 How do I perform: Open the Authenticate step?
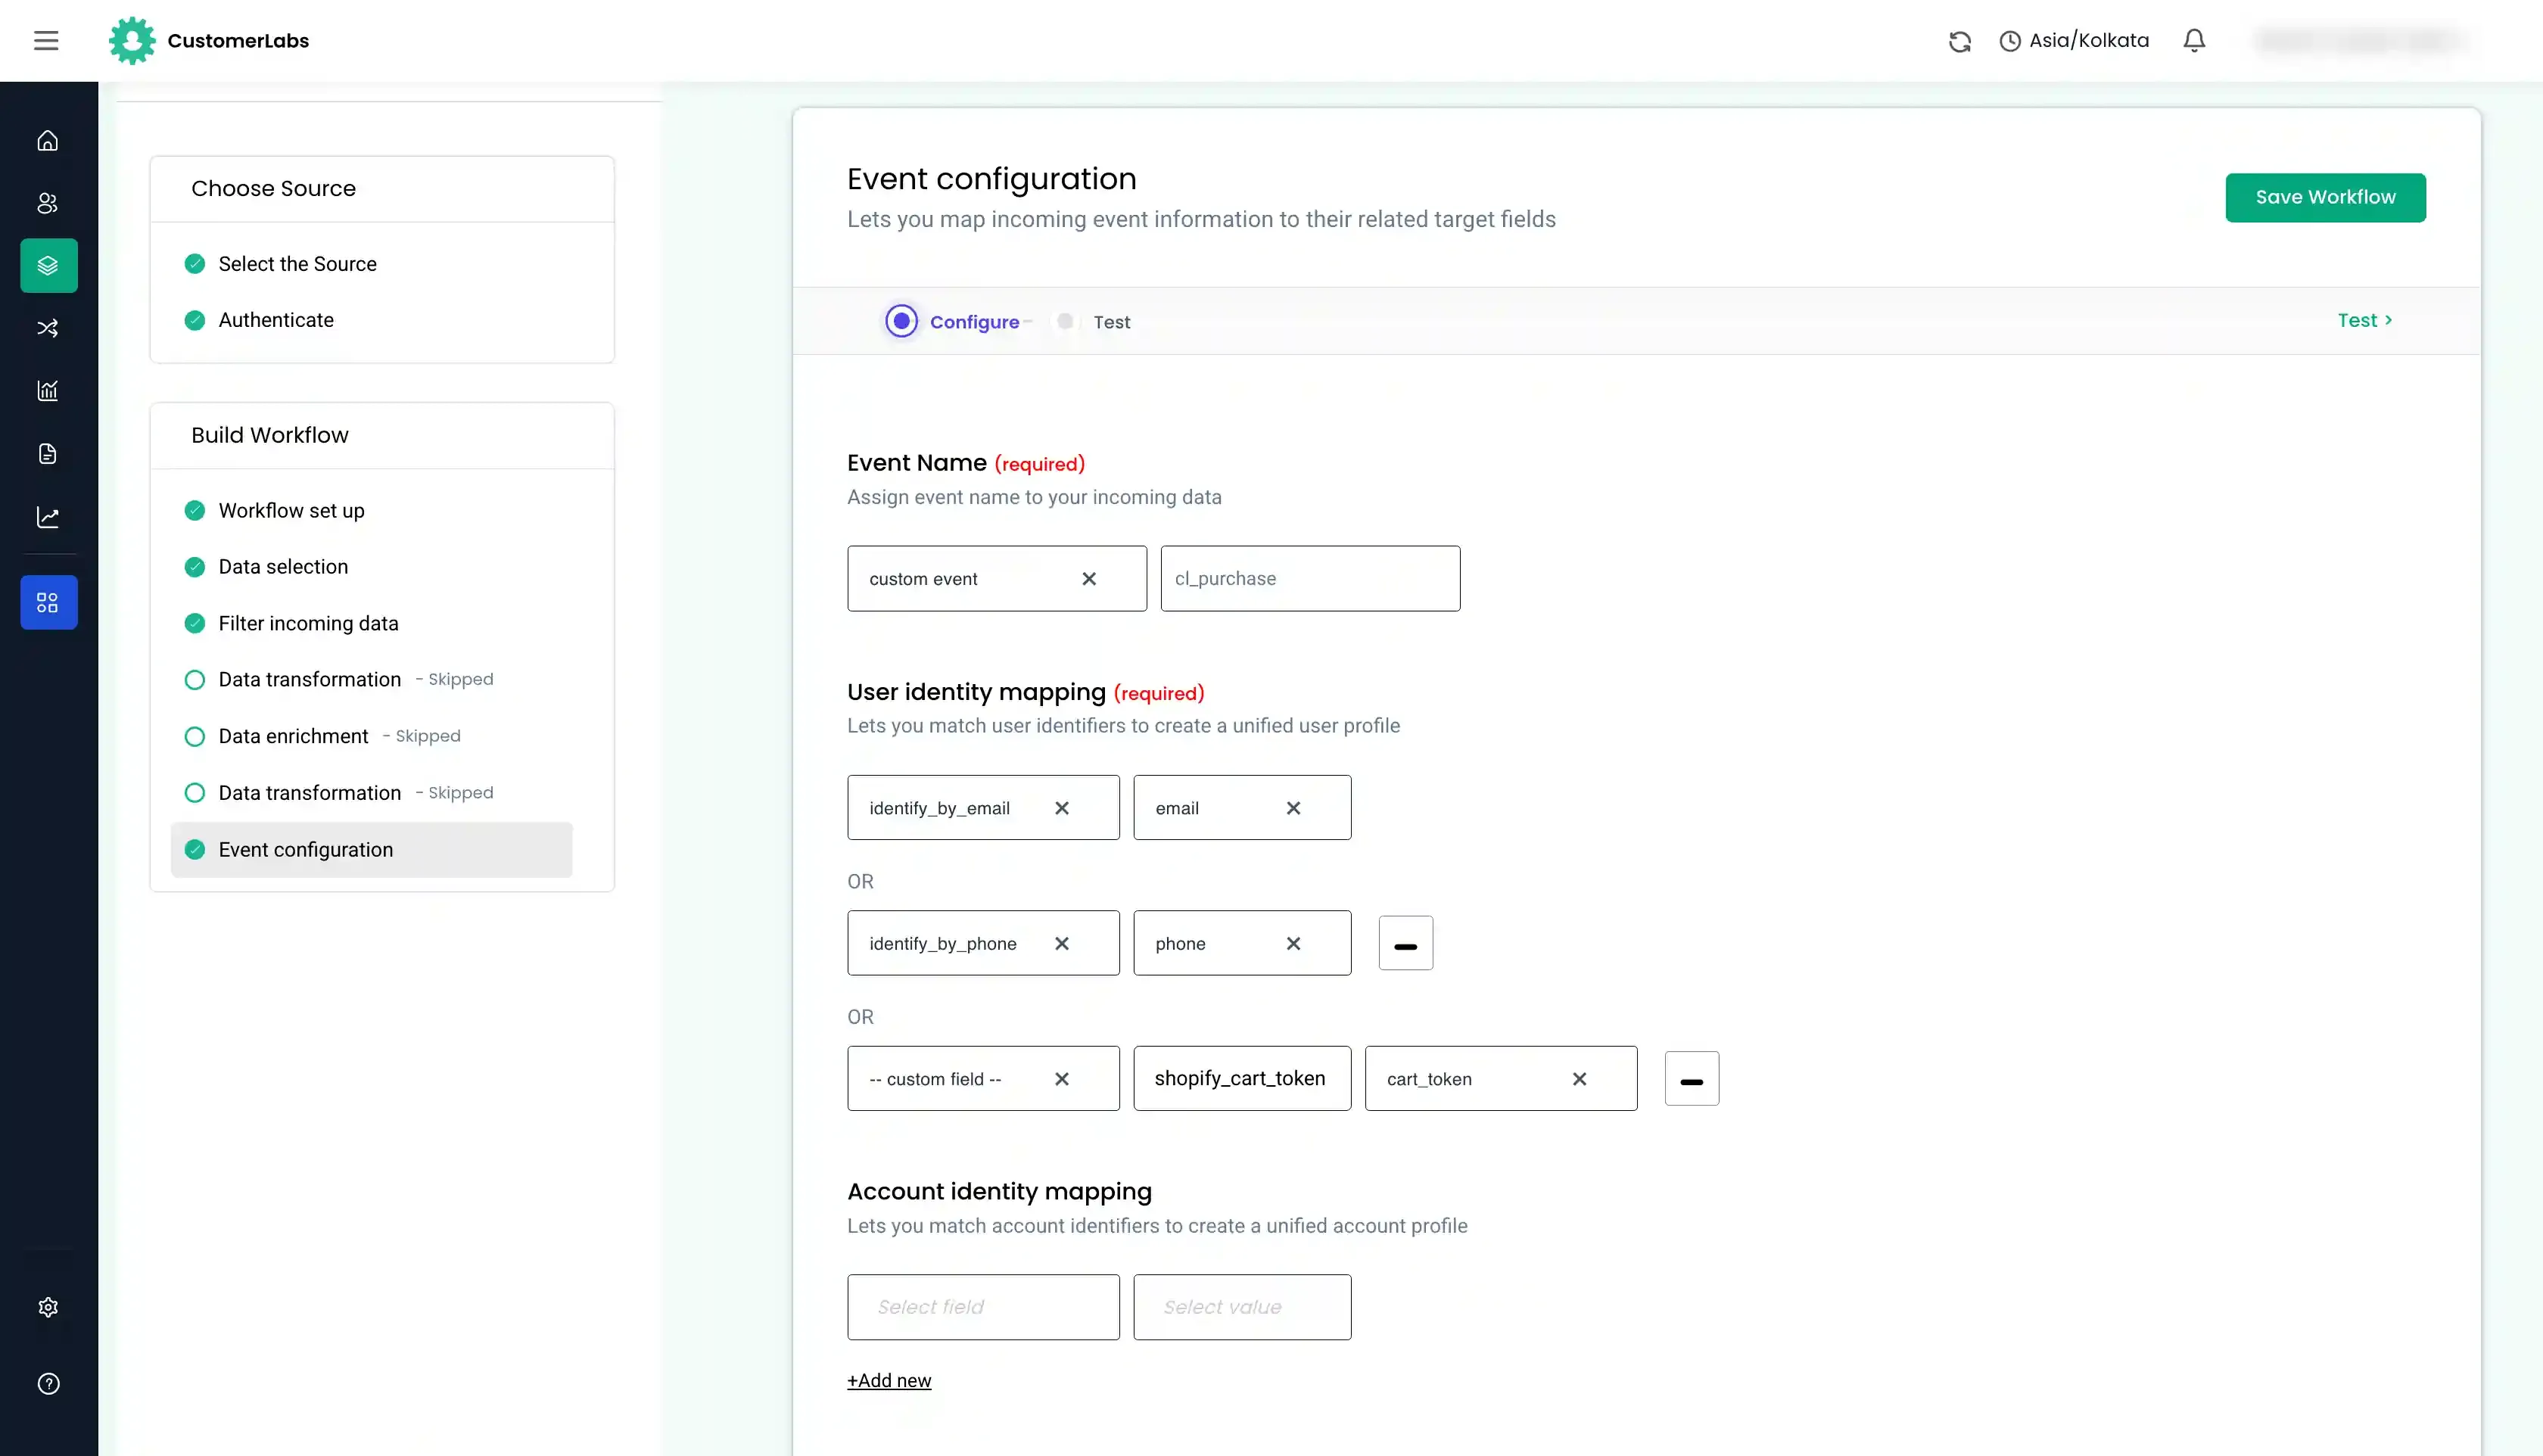[276, 320]
